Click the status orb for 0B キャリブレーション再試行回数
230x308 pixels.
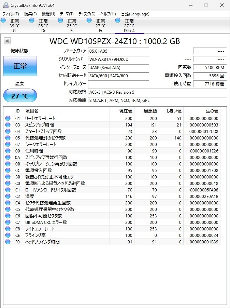[8, 164]
